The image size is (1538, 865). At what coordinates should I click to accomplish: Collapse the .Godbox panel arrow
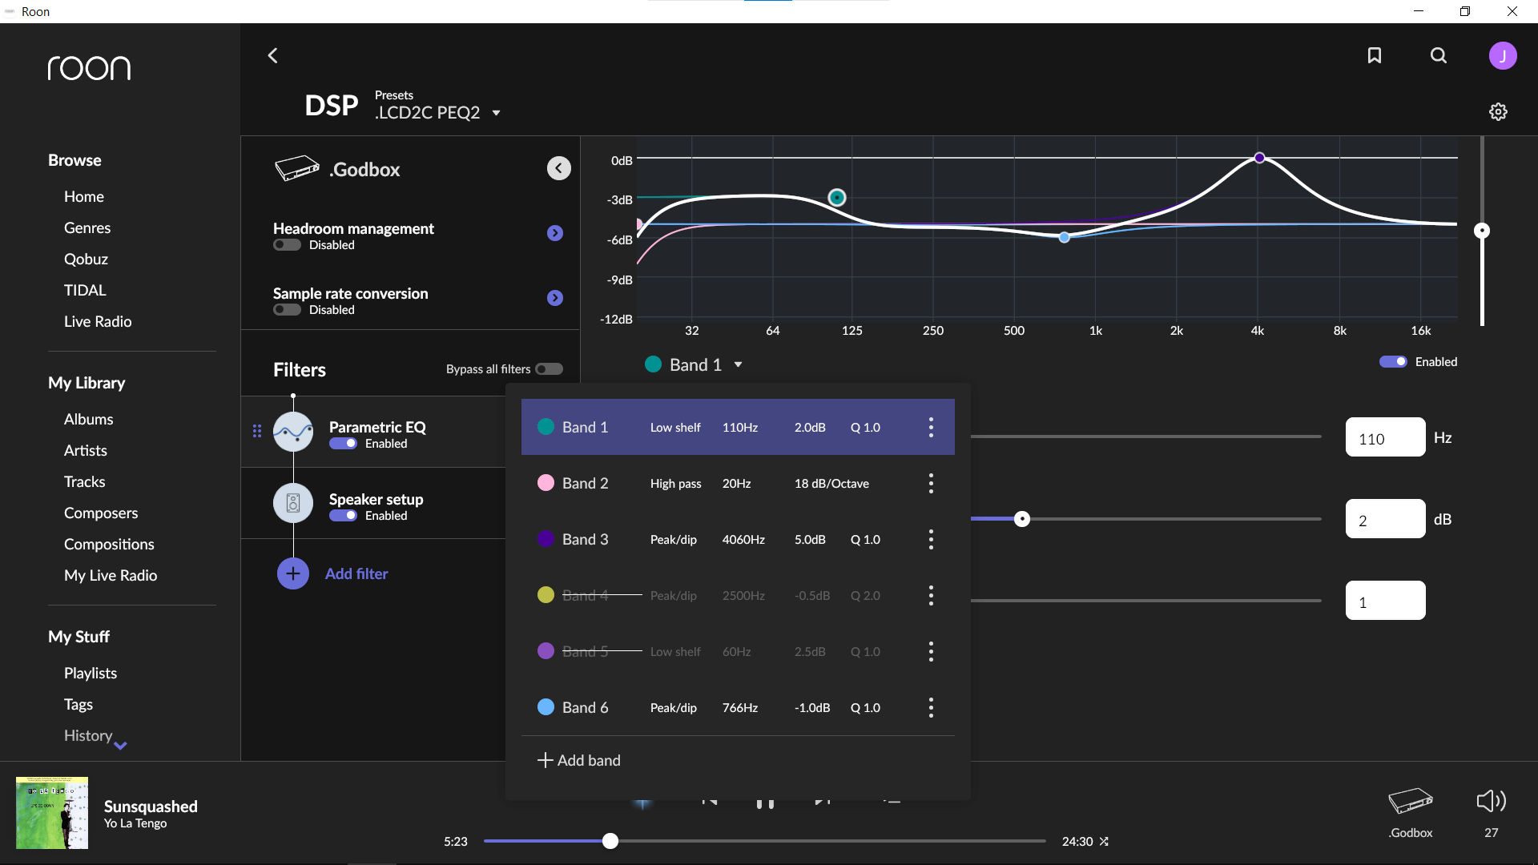pos(558,168)
